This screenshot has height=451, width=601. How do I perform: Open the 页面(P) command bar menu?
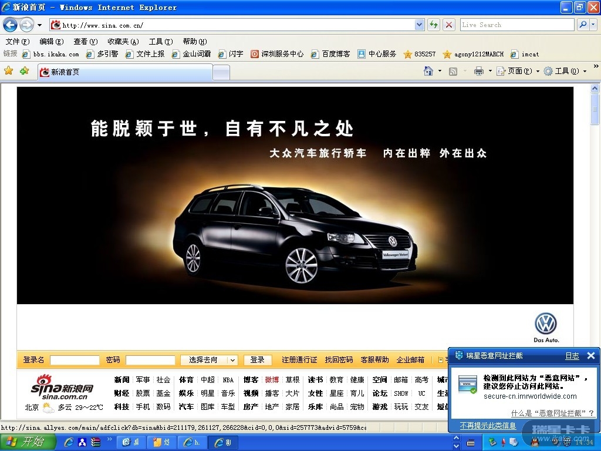(x=518, y=71)
